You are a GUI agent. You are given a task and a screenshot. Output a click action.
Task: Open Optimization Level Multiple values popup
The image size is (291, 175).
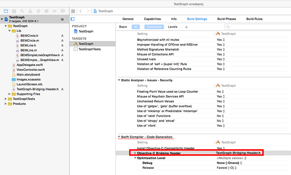coord(231,158)
